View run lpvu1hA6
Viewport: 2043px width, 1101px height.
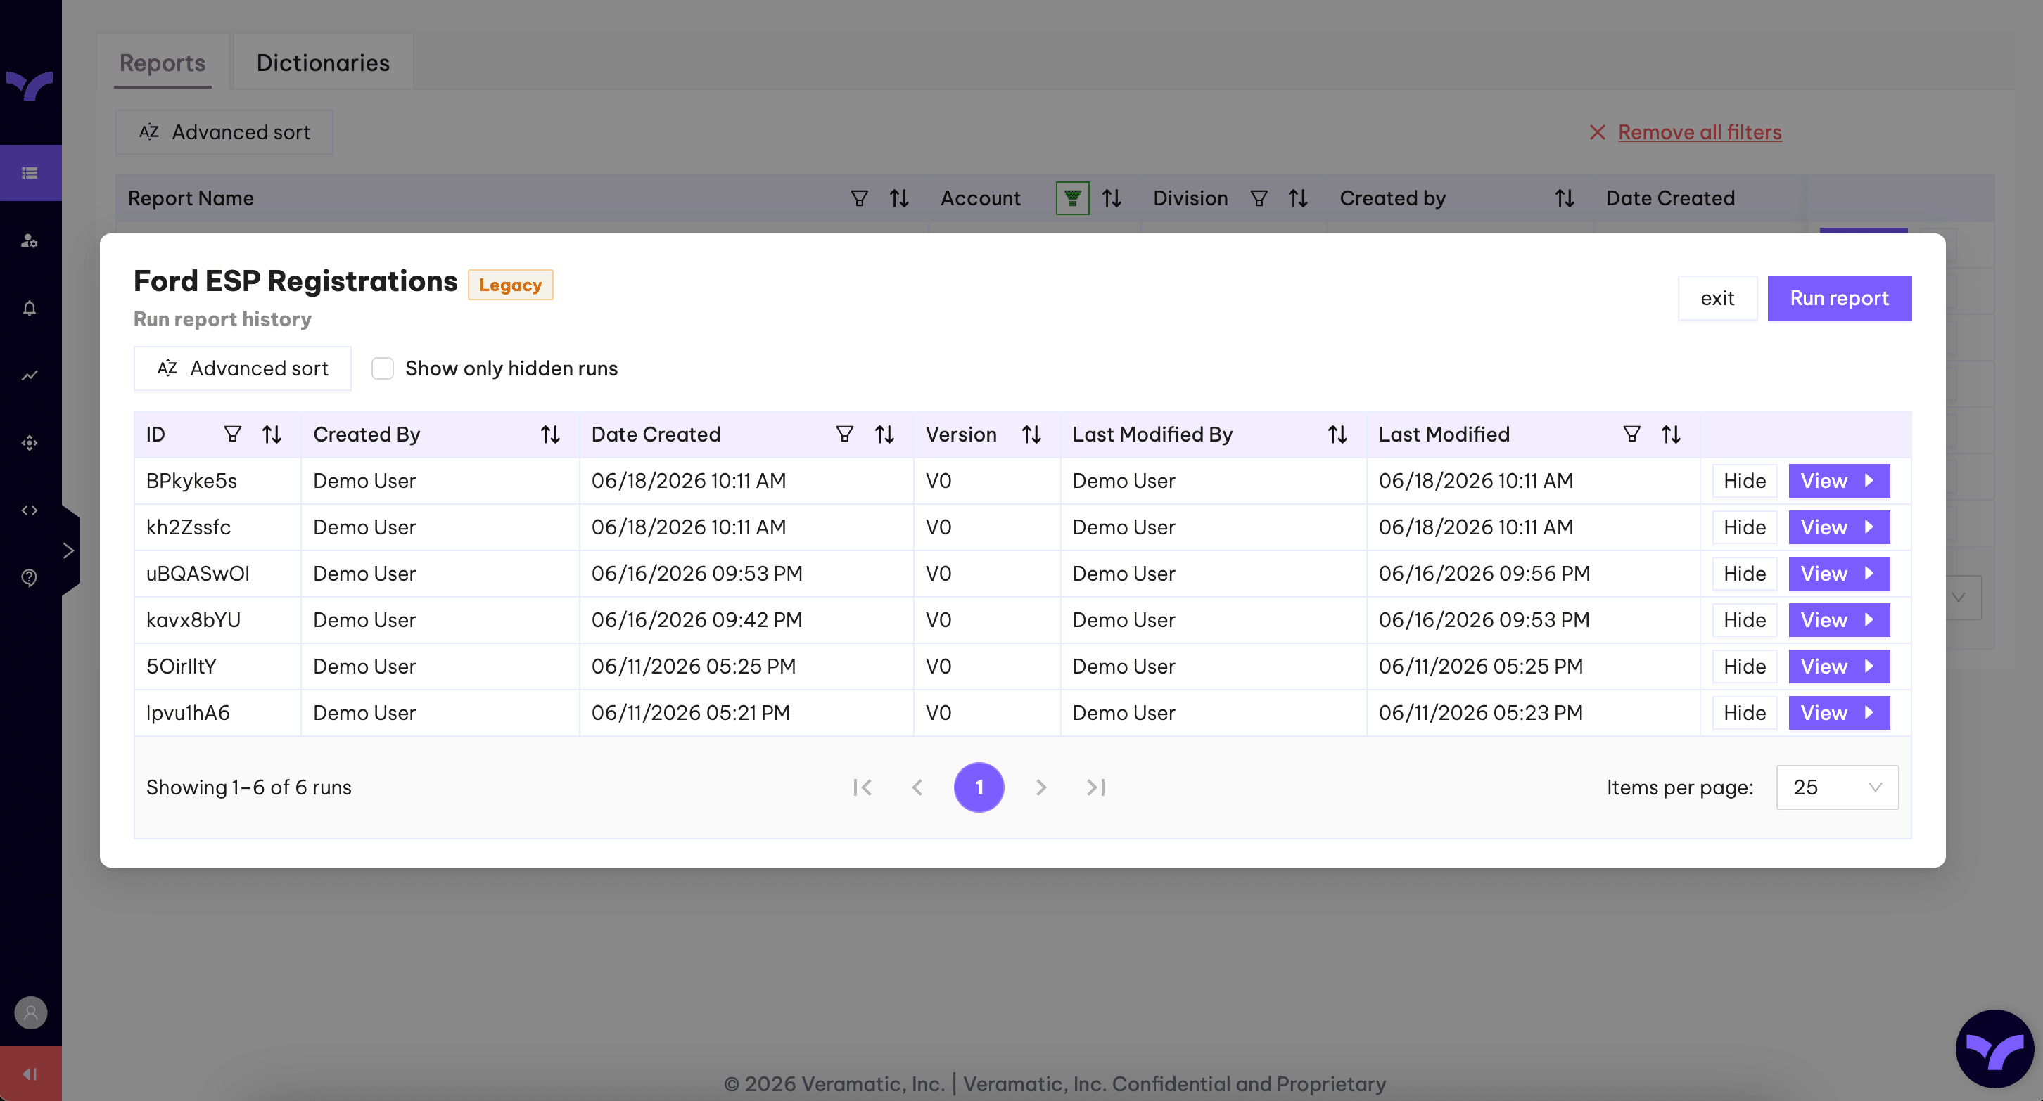1838,713
